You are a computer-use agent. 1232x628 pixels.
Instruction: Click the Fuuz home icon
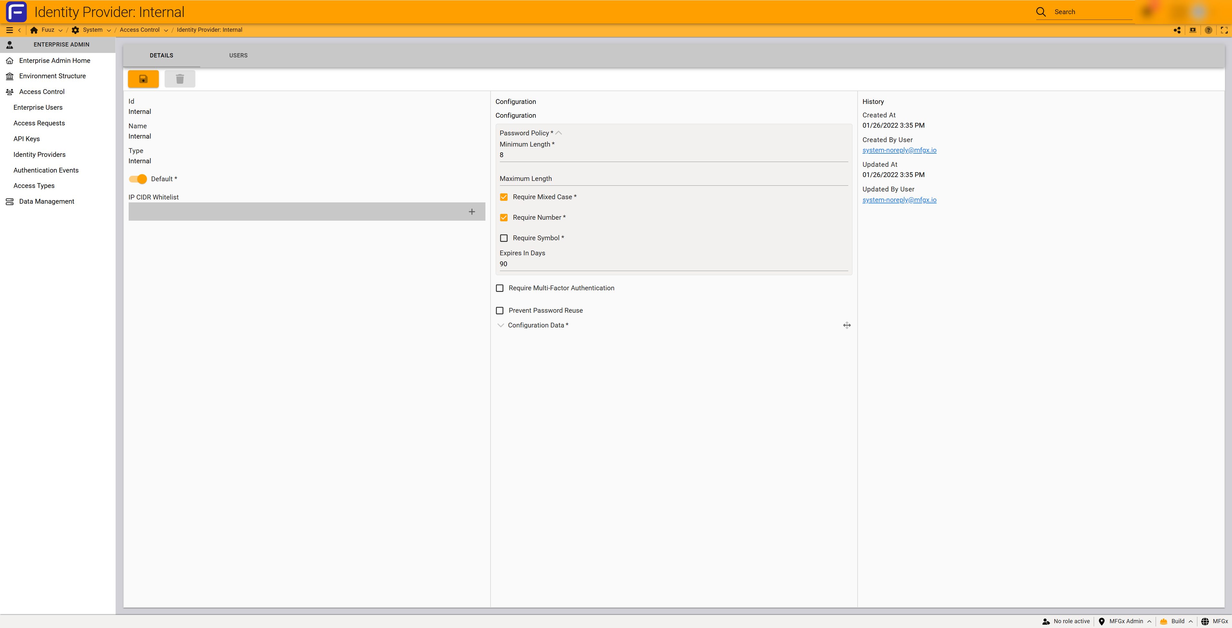(x=34, y=30)
